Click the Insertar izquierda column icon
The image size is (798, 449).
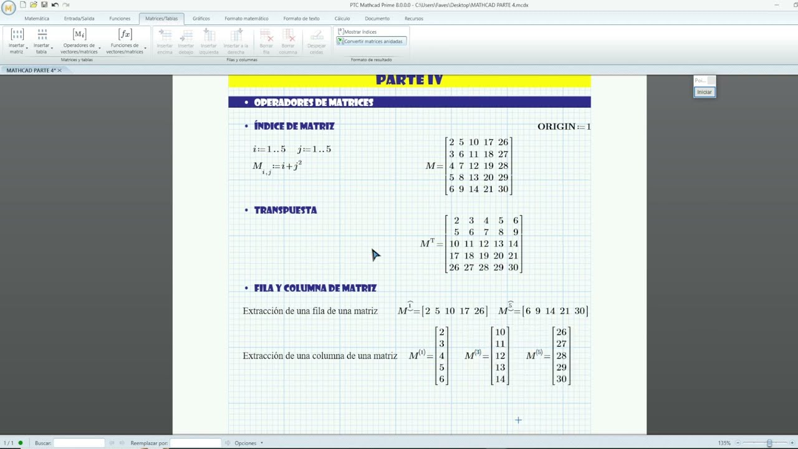tap(209, 35)
